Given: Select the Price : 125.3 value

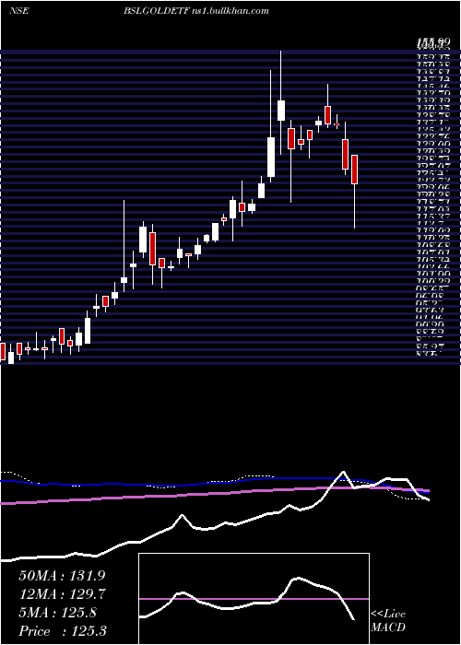Looking at the screenshot, I should 63,632.
